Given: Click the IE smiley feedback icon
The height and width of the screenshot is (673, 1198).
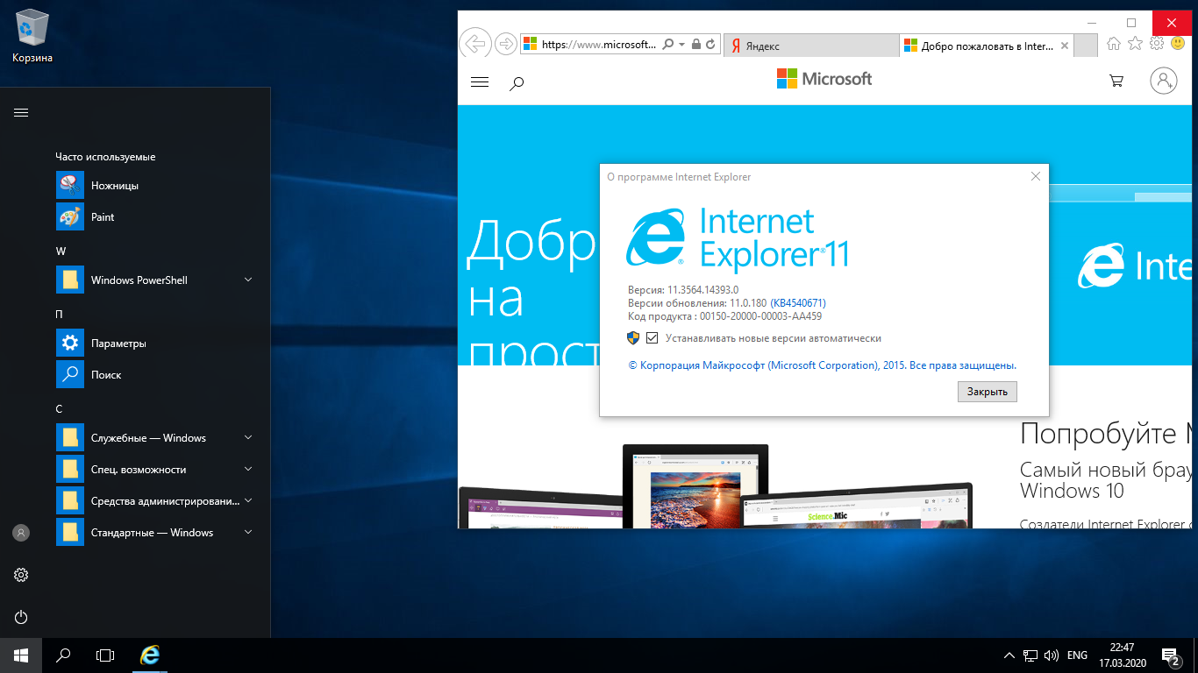Looking at the screenshot, I should (x=1178, y=43).
